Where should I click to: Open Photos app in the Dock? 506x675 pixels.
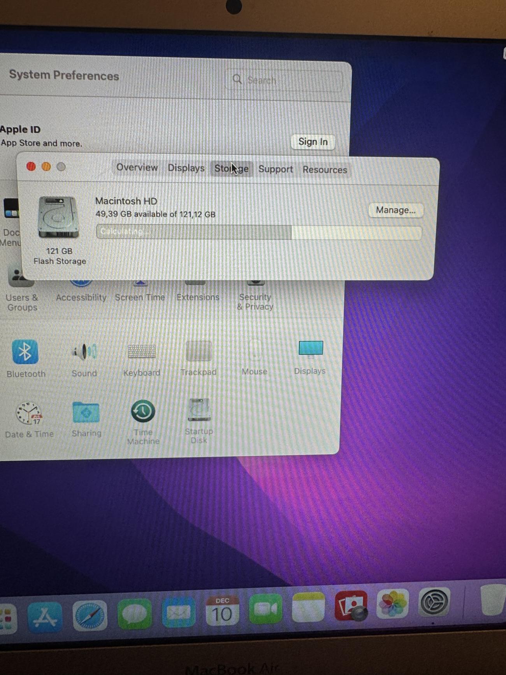pos(392,605)
